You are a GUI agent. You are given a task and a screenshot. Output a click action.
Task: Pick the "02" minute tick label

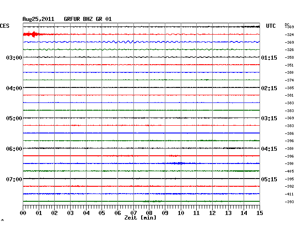point(54,213)
